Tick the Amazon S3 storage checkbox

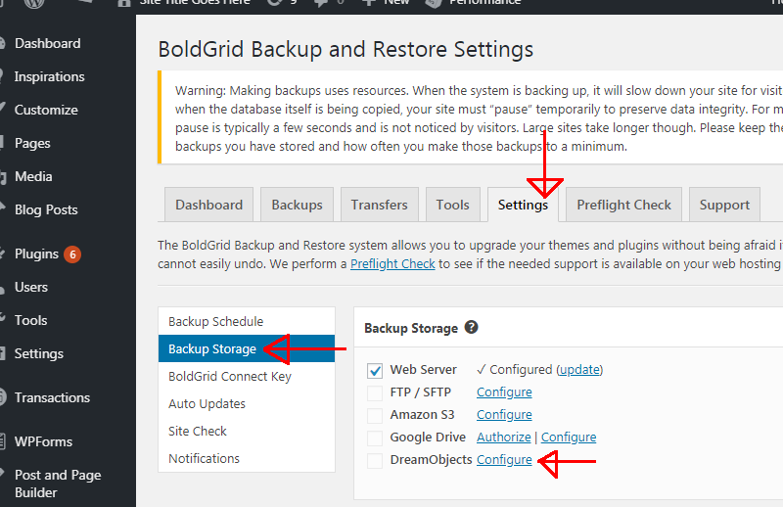coord(375,415)
